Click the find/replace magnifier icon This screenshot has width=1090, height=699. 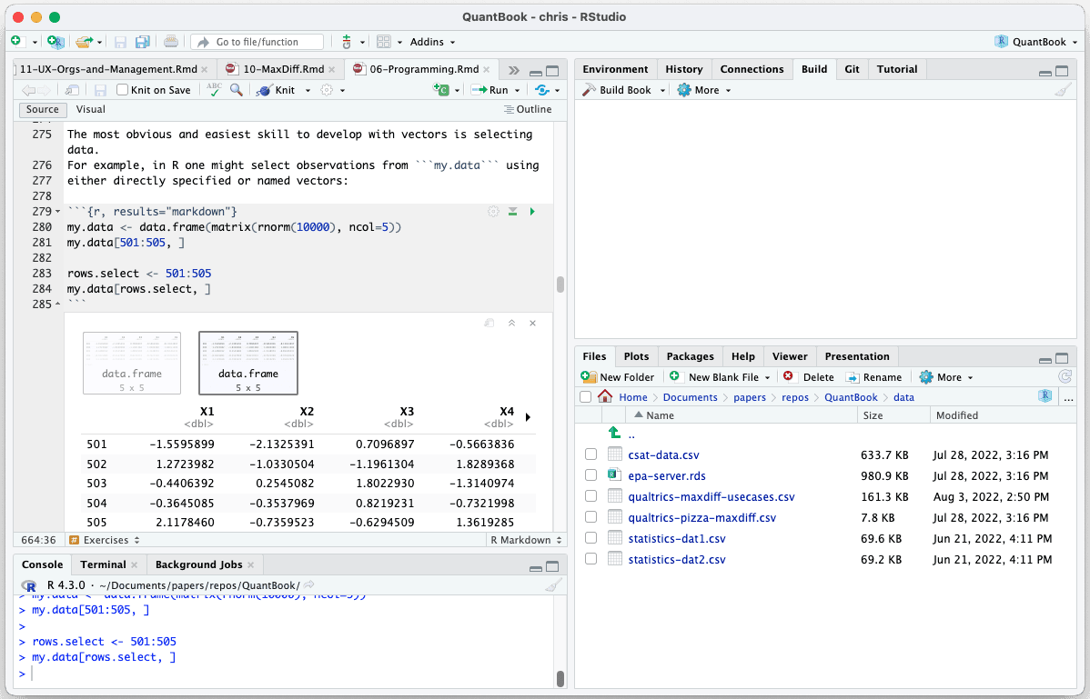(x=236, y=90)
